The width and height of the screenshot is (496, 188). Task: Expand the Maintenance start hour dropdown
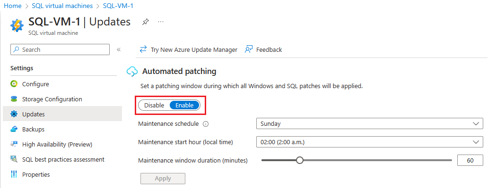tap(369, 142)
